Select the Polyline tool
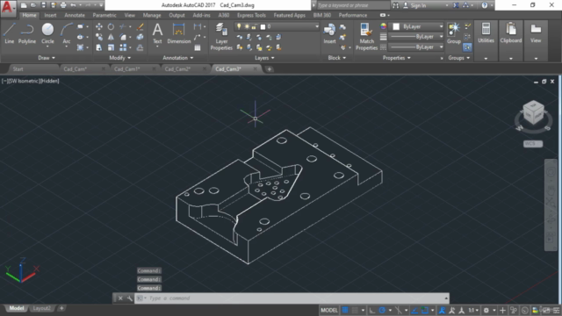The image size is (562, 316). [27, 33]
